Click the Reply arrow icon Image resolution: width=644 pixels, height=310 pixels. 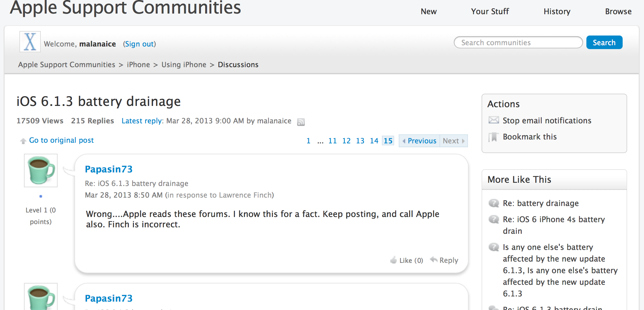(434, 260)
